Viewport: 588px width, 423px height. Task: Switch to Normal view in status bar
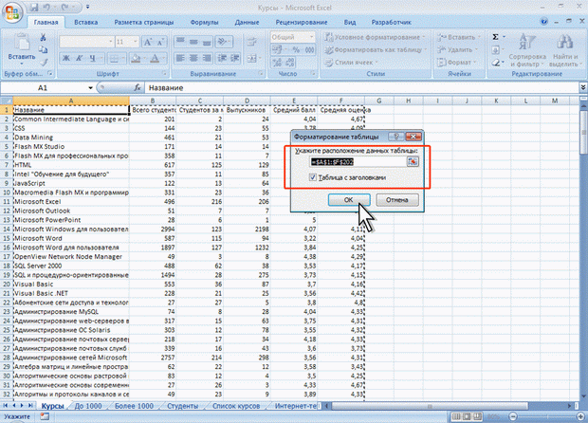pos(456,416)
